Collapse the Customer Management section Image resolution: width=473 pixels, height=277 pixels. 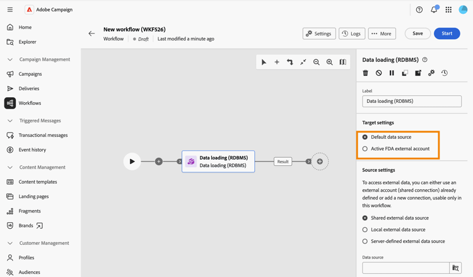click(10, 243)
